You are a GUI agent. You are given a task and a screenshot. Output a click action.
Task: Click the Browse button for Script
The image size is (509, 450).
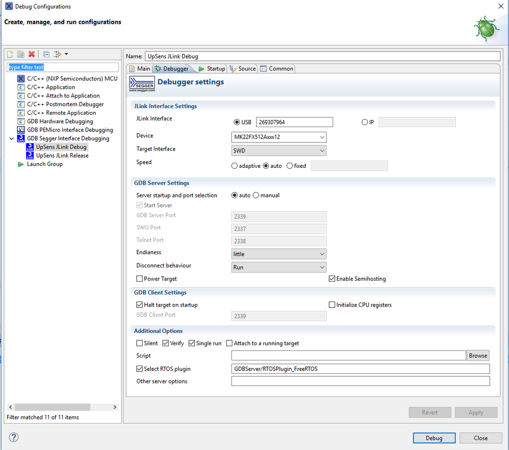click(x=478, y=355)
